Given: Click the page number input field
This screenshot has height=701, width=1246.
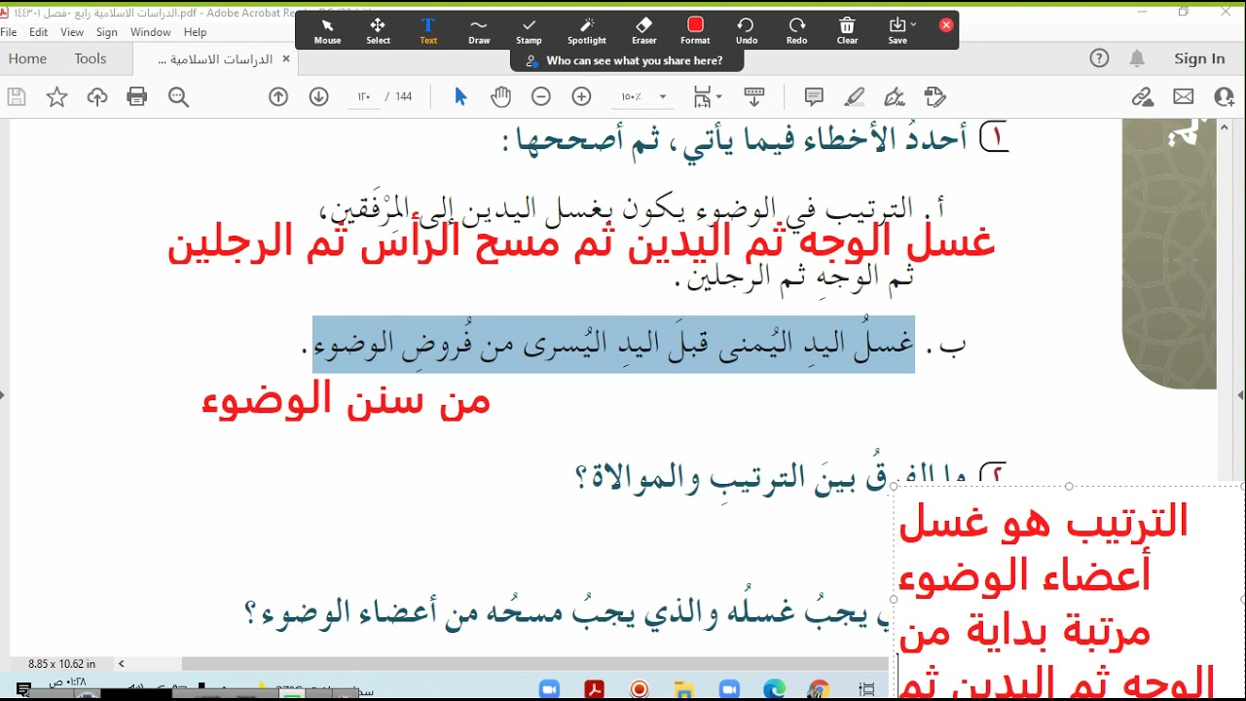Looking at the screenshot, I should [x=364, y=96].
